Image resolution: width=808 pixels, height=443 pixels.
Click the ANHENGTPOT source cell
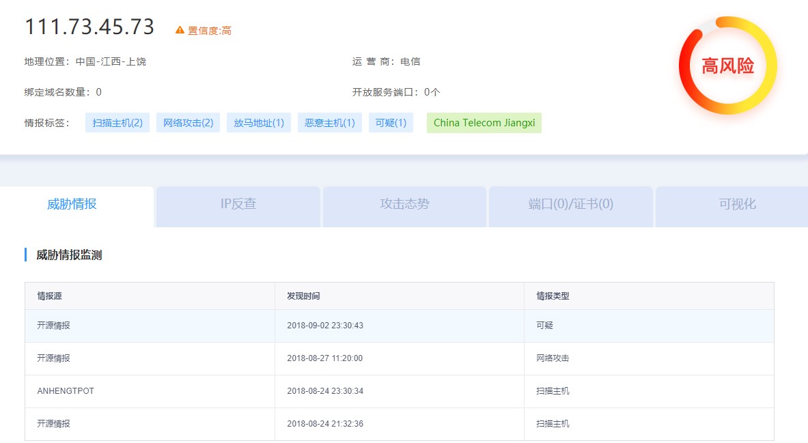(x=66, y=391)
